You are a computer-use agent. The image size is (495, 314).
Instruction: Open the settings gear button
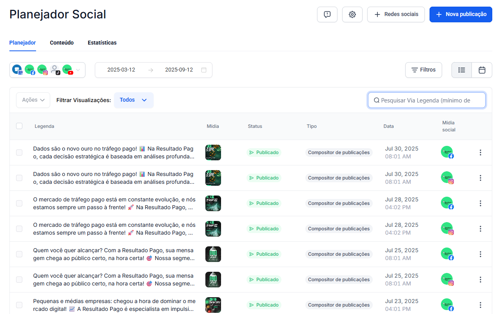[352, 14]
